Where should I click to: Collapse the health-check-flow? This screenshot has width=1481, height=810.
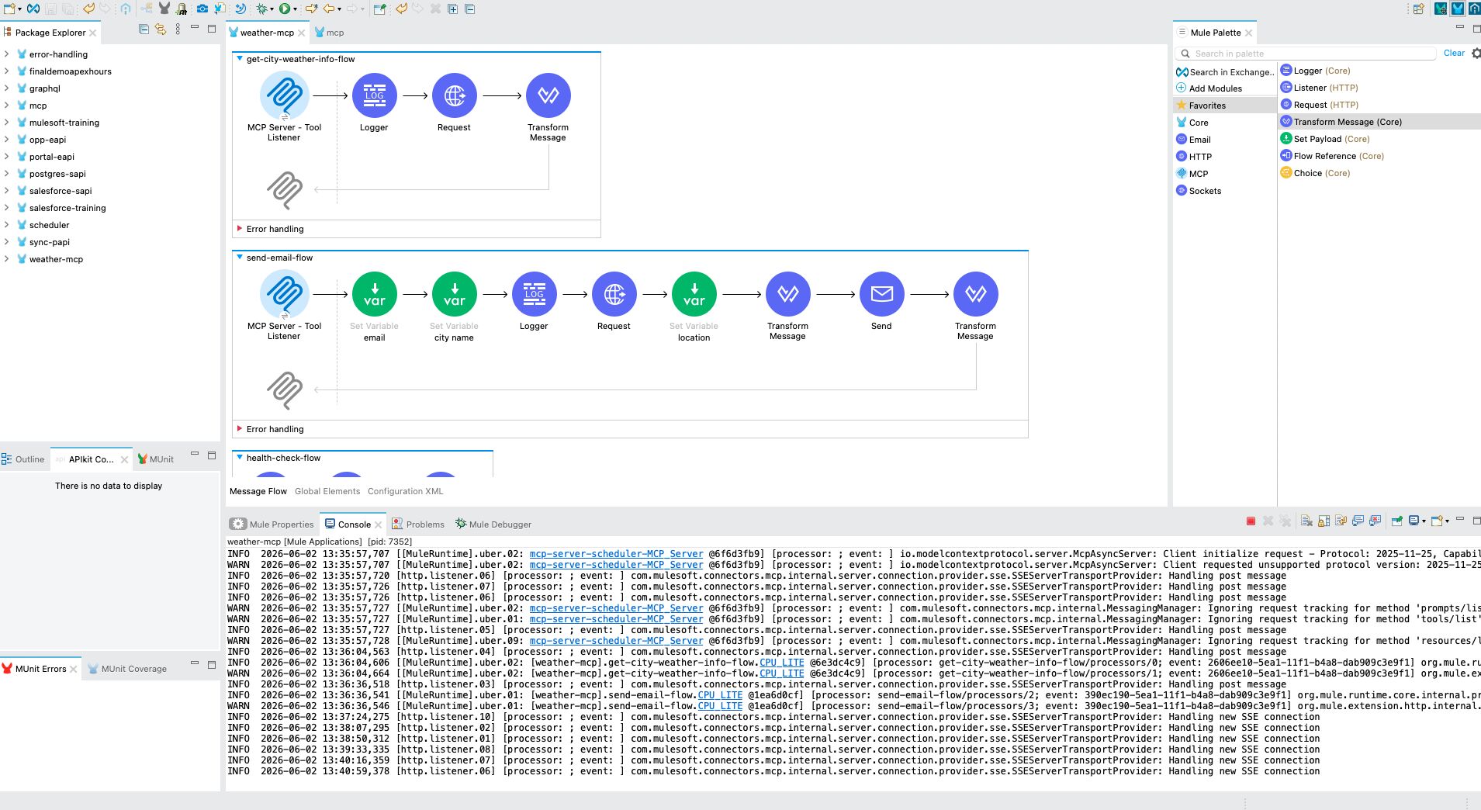(x=240, y=458)
